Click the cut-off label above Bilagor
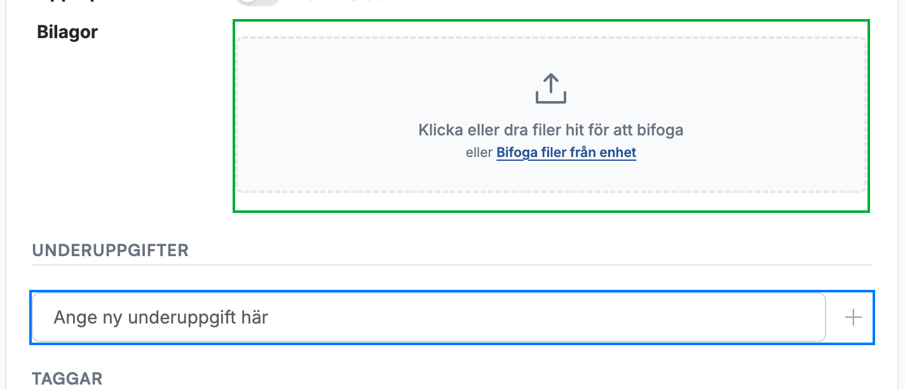 [64, 2]
